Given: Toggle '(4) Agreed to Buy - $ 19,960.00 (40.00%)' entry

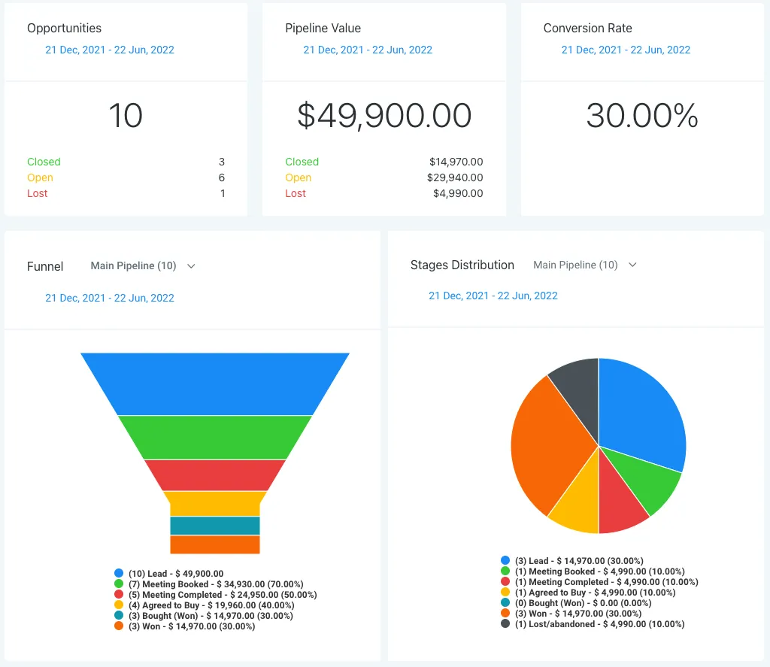Looking at the screenshot, I should (x=211, y=605).
